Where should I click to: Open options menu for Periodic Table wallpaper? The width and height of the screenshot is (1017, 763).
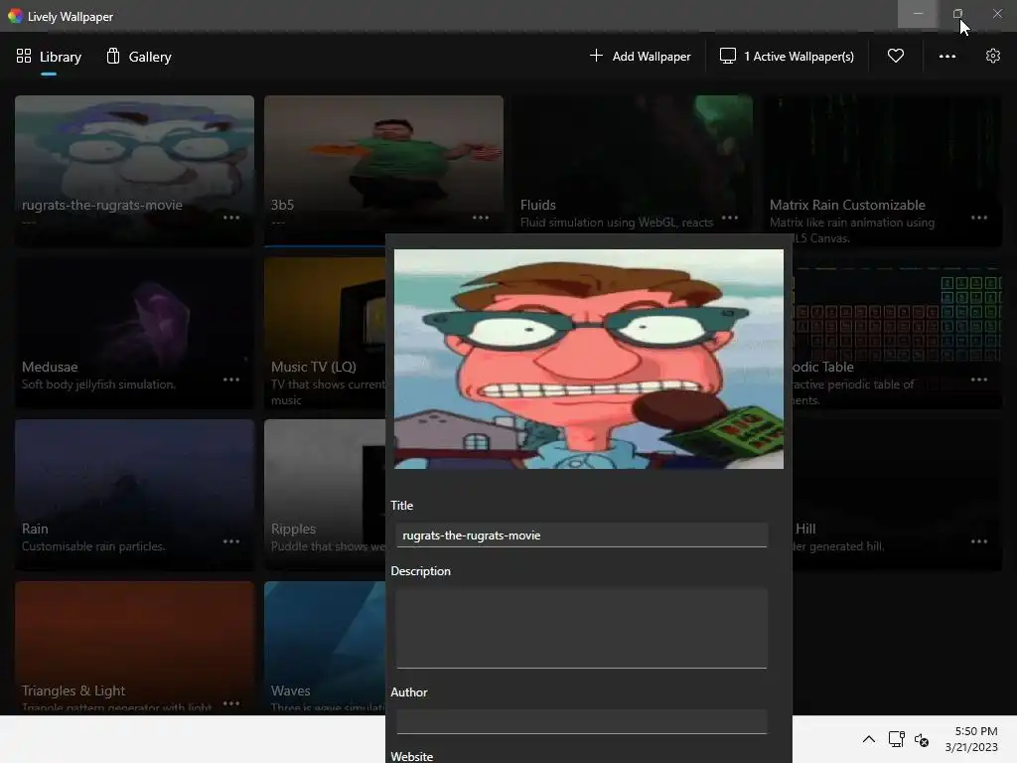pyautogui.click(x=978, y=380)
